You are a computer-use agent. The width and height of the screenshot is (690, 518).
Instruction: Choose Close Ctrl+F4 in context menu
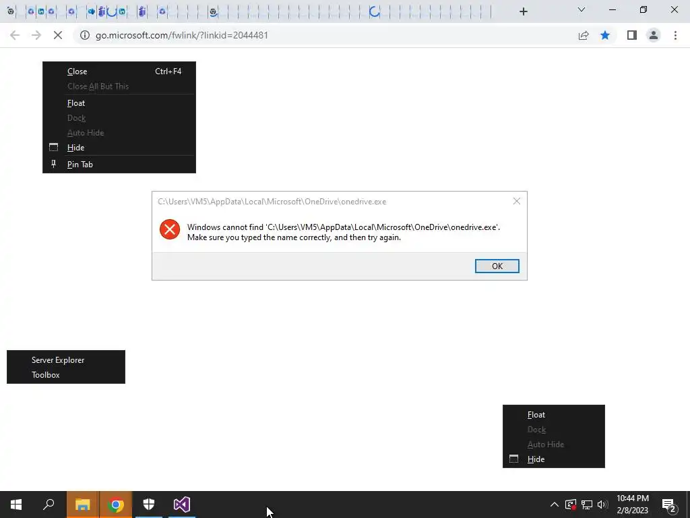(119, 71)
